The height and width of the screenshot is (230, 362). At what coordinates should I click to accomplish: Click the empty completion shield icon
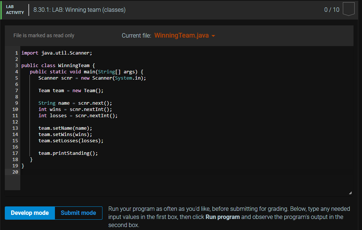coord(348,10)
